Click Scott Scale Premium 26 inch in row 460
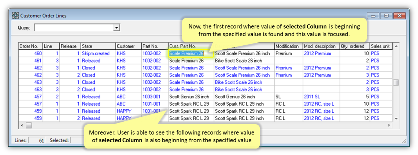The image size is (418, 155). pyautogui.click(x=244, y=53)
